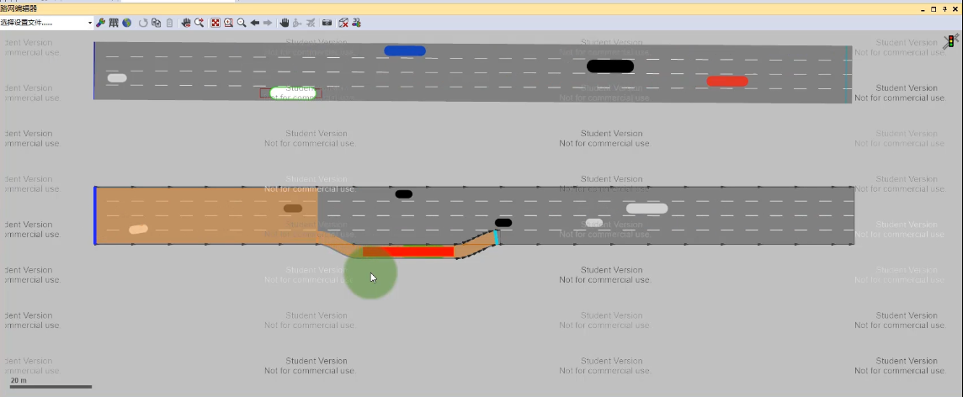The width and height of the screenshot is (963, 397).
Task: Select the blue vehicle on the upper road
Action: click(x=405, y=51)
